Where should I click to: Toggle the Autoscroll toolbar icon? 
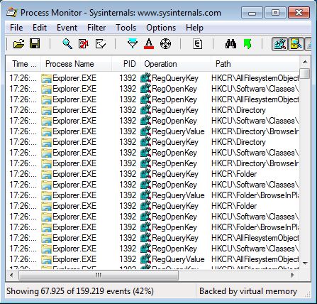tap(84, 44)
